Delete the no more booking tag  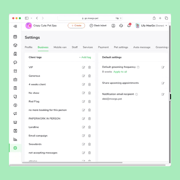pos(89,110)
